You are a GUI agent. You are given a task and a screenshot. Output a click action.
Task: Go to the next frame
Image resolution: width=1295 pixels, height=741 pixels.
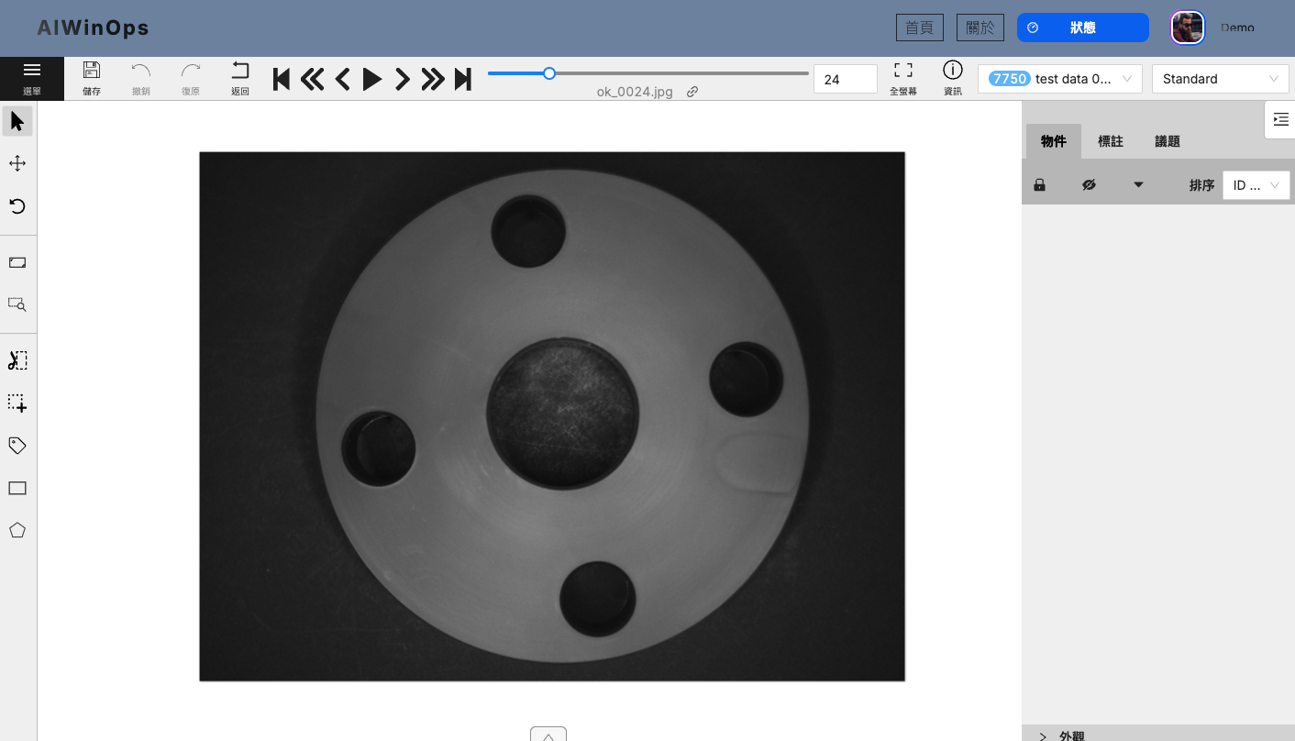click(x=402, y=79)
